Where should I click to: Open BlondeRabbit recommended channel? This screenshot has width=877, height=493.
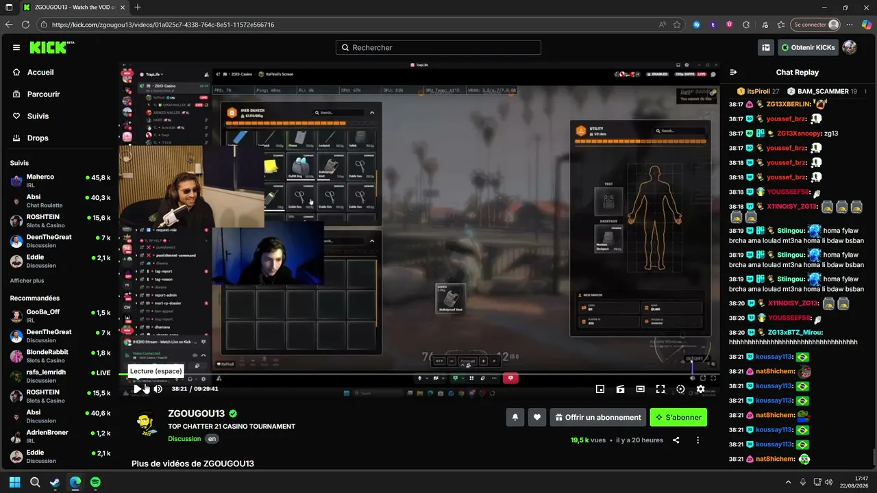[x=60, y=356]
